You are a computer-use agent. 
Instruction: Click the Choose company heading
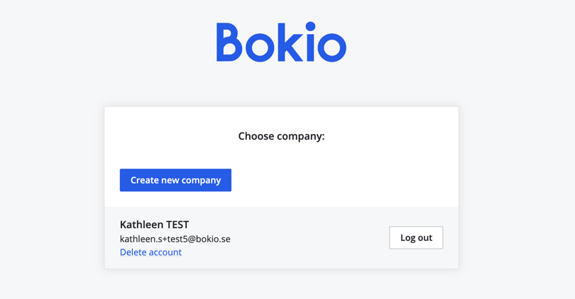(x=281, y=136)
